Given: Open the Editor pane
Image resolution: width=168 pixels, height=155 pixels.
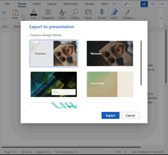Looking at the screenshot, I should coord(114,14).
